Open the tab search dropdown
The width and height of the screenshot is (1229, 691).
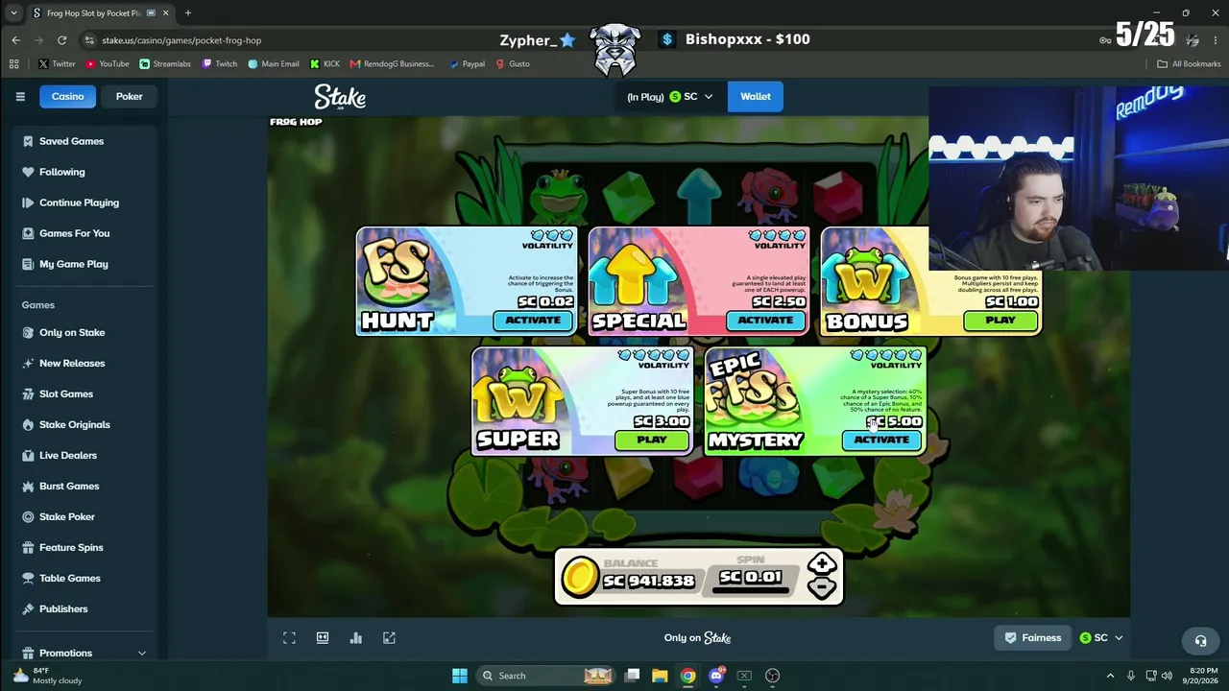[13, 12]
